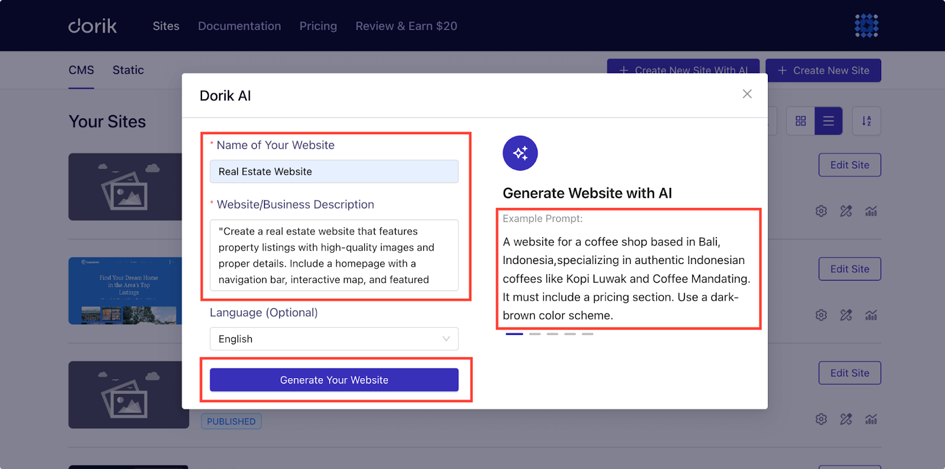Open analytics icon for the first listed site
The width and height of the screenshot is (945, 469).
(871, 211)
